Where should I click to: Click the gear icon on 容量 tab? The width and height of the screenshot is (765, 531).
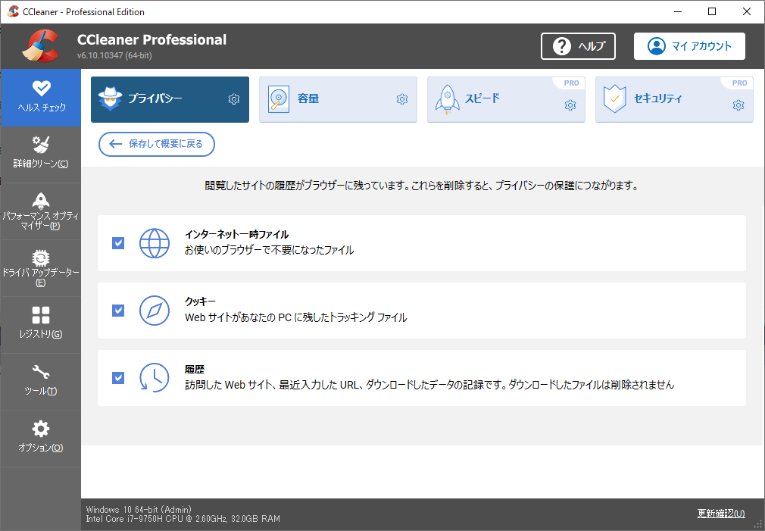point(402,99)
